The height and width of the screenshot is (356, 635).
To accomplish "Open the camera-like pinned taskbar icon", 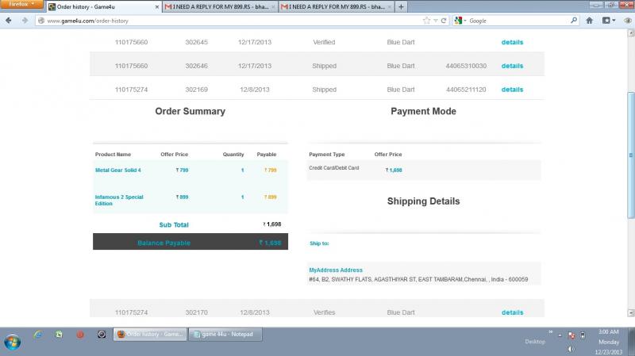I will point(102,334).
